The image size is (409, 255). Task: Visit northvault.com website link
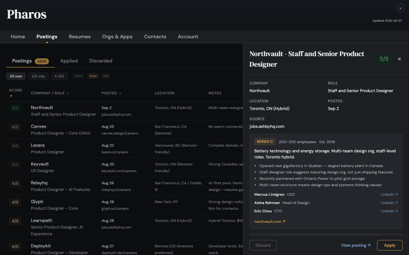tap(270, 222)
